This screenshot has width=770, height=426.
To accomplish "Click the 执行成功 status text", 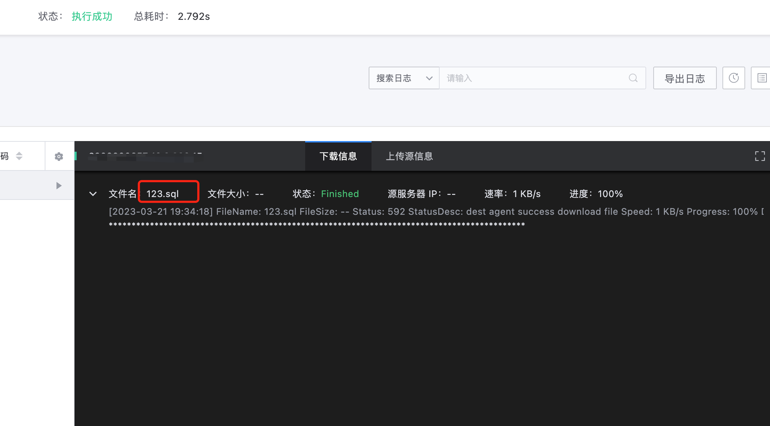I will pos(92,16).
